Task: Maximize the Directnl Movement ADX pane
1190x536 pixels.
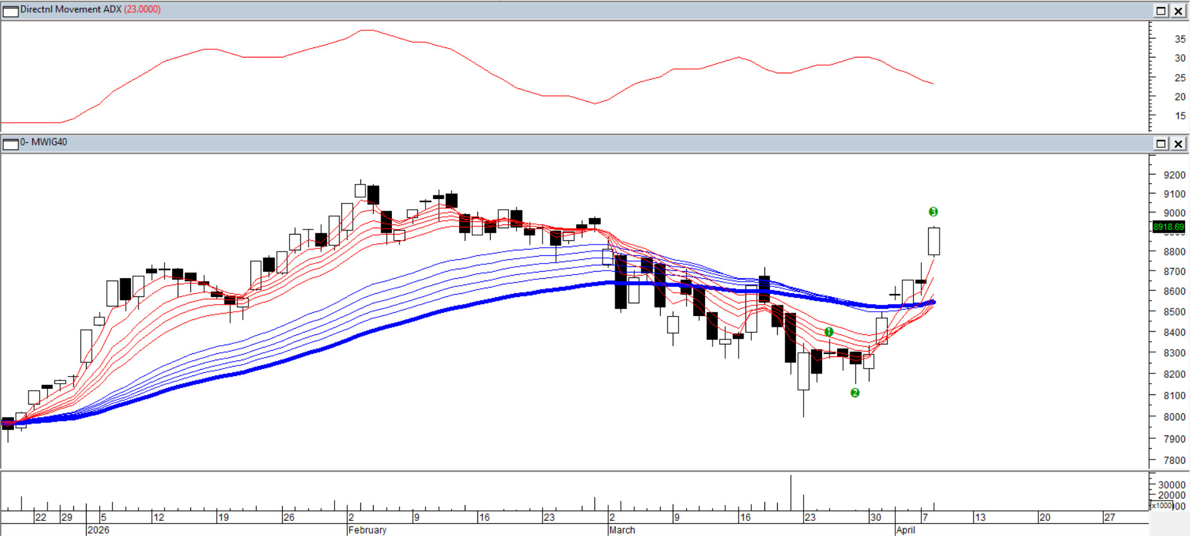Action: tap(1161, 11)
